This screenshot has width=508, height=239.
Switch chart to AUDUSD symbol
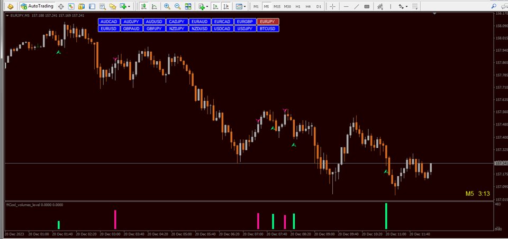154,22
